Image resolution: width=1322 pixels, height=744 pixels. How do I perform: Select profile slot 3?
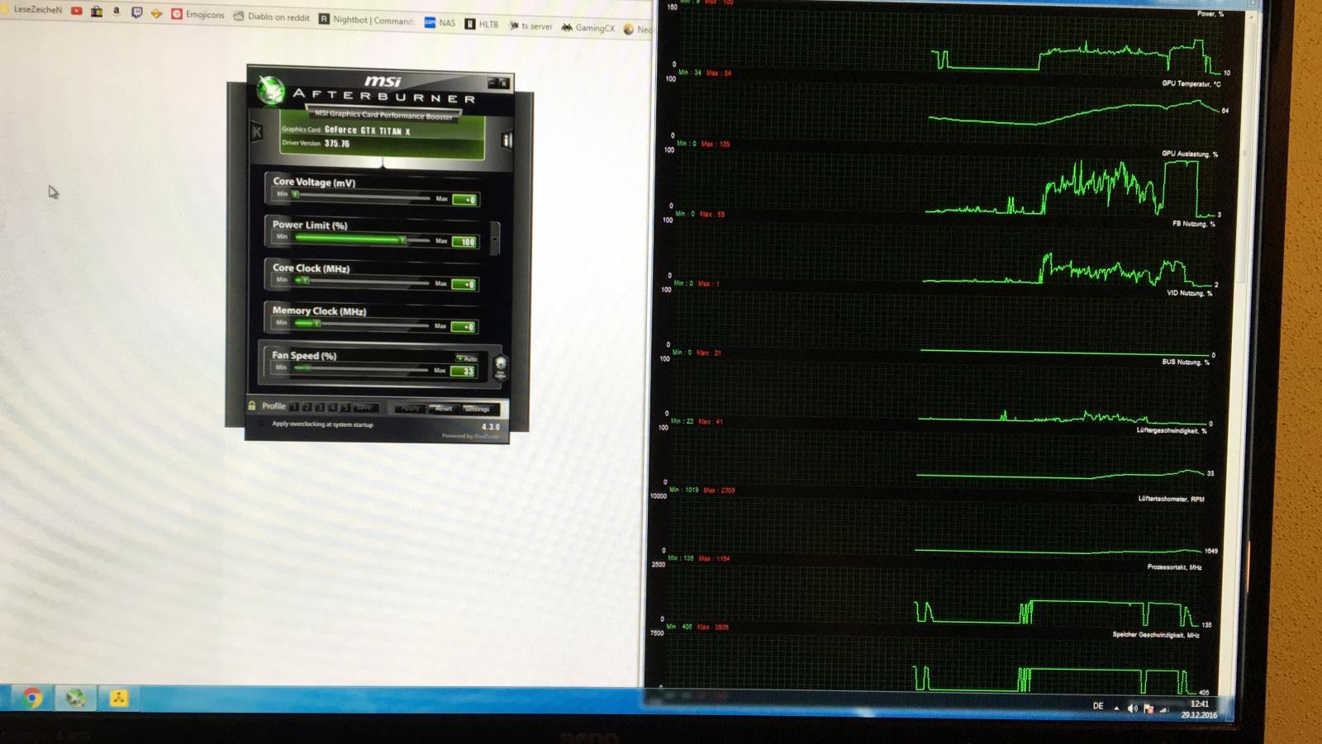point(320,407)
